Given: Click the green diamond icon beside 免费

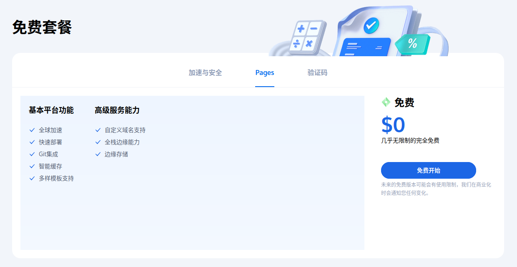Looking at the screenshot, I should (x=386, y=102).
